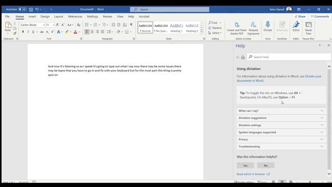Viewport: 332px width, 187px height.
Task: Expand the Dictation settings section
Action: point(281,125)
